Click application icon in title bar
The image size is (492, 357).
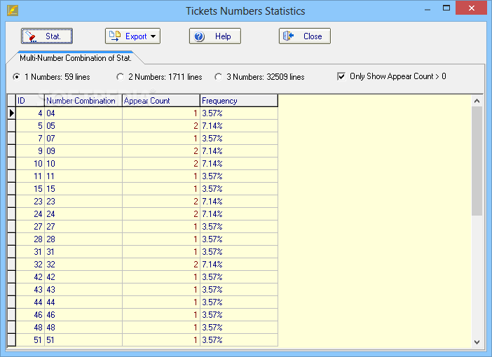coord(13,10)
